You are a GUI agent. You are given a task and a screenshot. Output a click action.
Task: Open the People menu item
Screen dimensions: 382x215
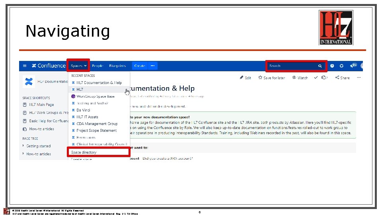click(x=97, y=66)
